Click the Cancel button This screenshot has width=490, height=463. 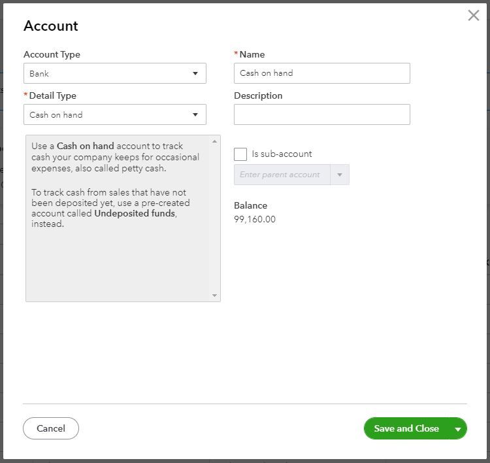pyautogui.click(x=51, y=428)
